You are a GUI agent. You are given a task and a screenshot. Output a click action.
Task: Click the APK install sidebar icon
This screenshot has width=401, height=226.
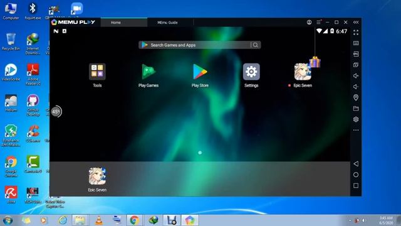click(356, 54)
